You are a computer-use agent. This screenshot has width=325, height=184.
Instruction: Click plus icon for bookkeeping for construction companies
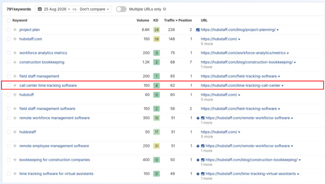[x=15, y=160]
